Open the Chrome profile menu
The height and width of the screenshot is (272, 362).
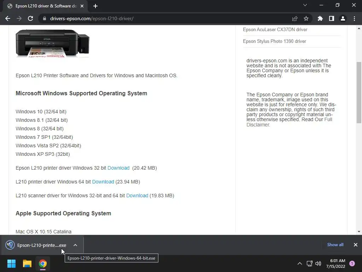[x=343, y=18]
